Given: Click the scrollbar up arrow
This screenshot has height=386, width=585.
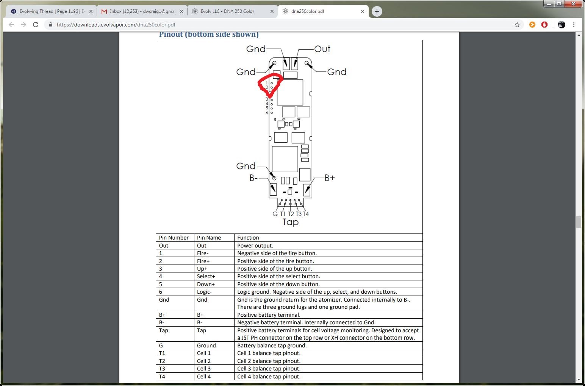Looking at the screenshot, I should 579,35.
